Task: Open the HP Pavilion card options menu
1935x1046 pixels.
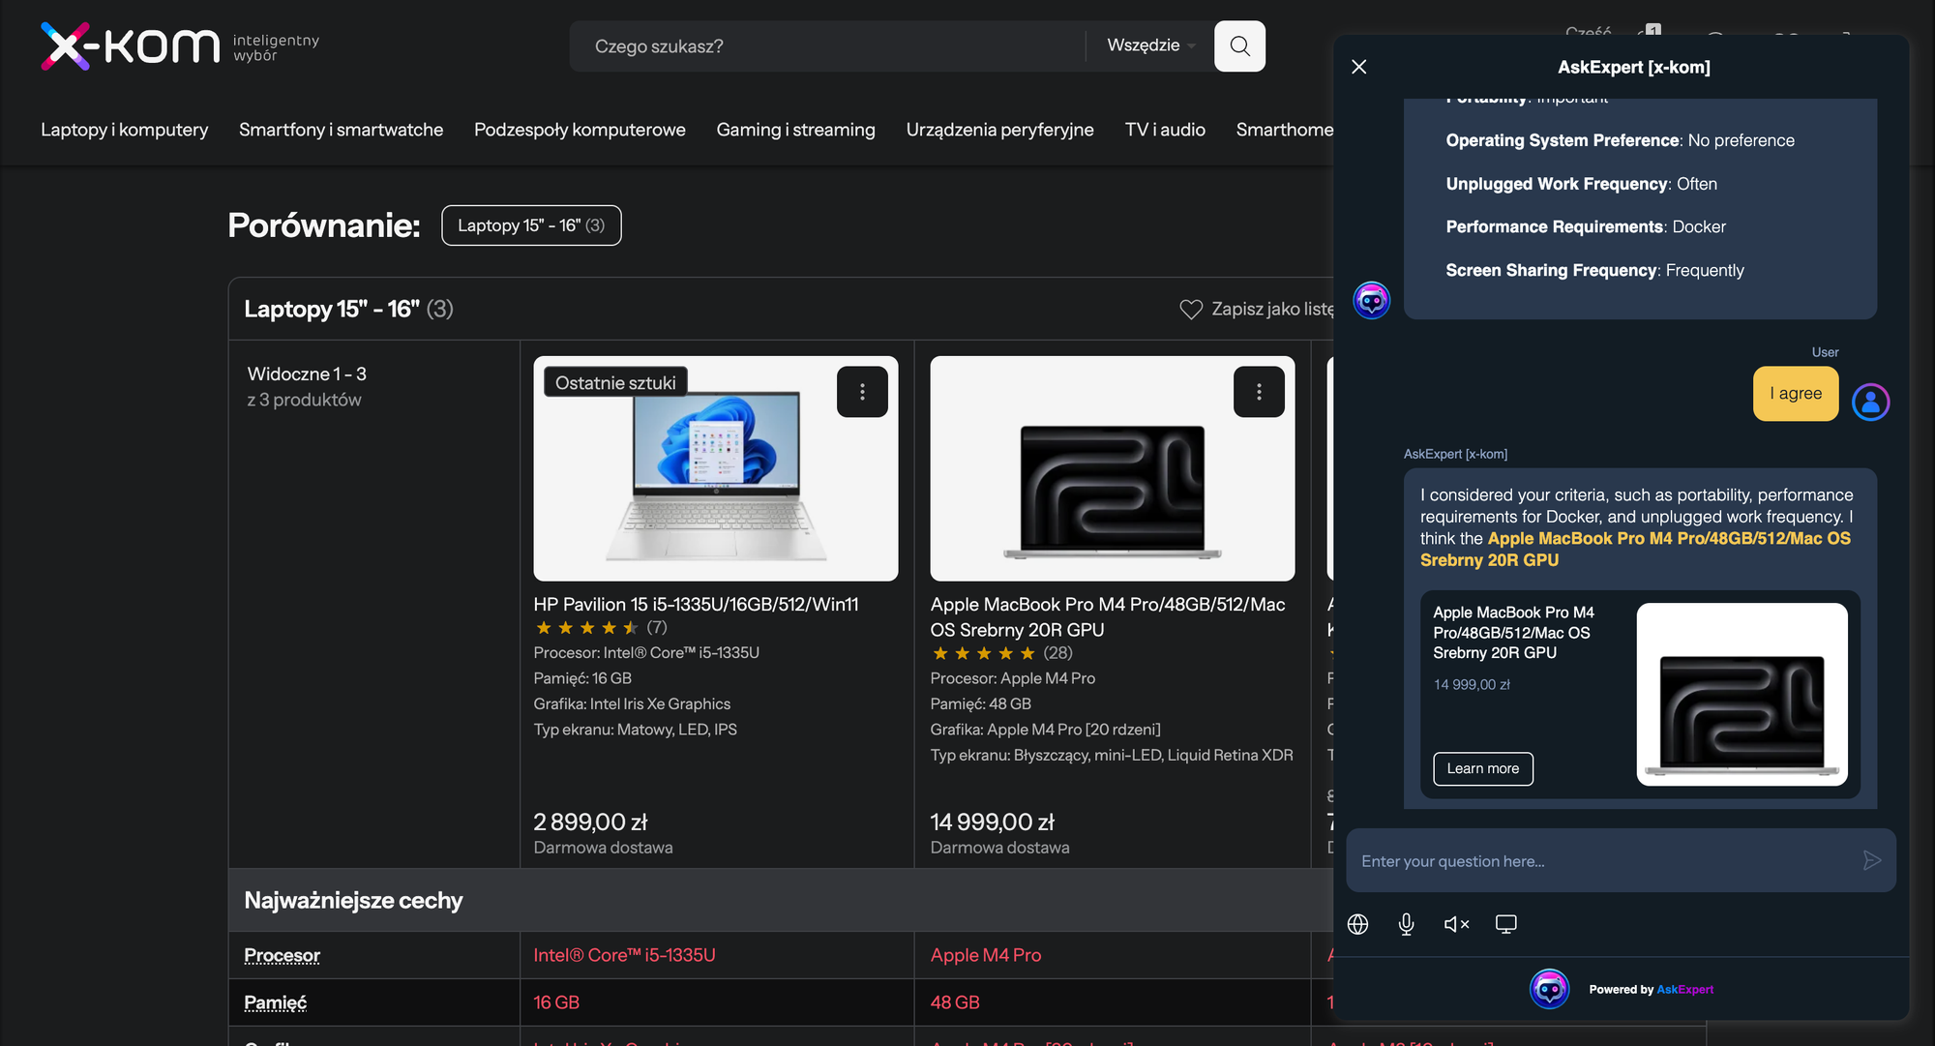Action: pyautogui.click(x=862, y=392)
